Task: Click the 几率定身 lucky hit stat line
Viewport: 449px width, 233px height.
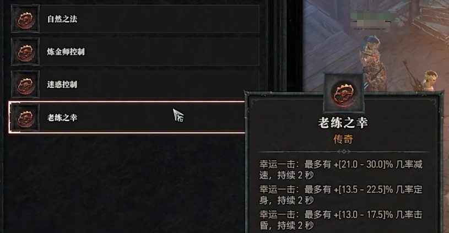Action: [341, 194]
